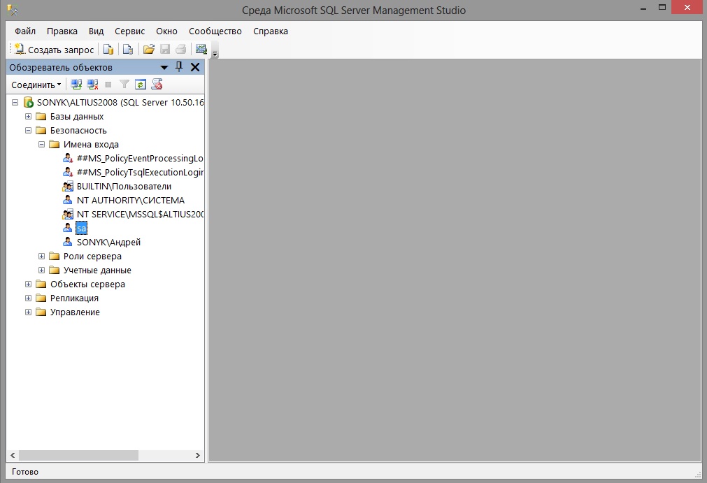Open the Вид menu

pyautogui.click(x=96, y=31)
